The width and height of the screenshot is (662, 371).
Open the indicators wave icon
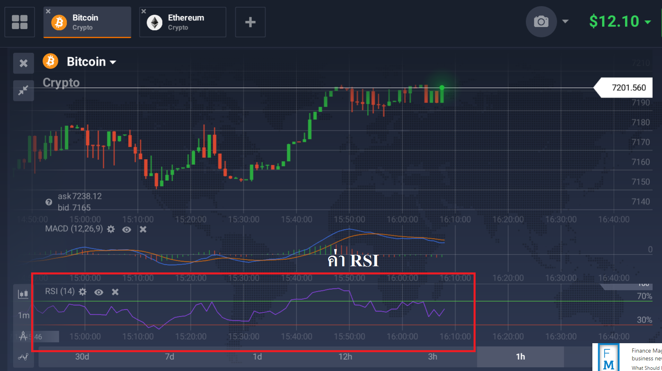[x=23, y=357]
